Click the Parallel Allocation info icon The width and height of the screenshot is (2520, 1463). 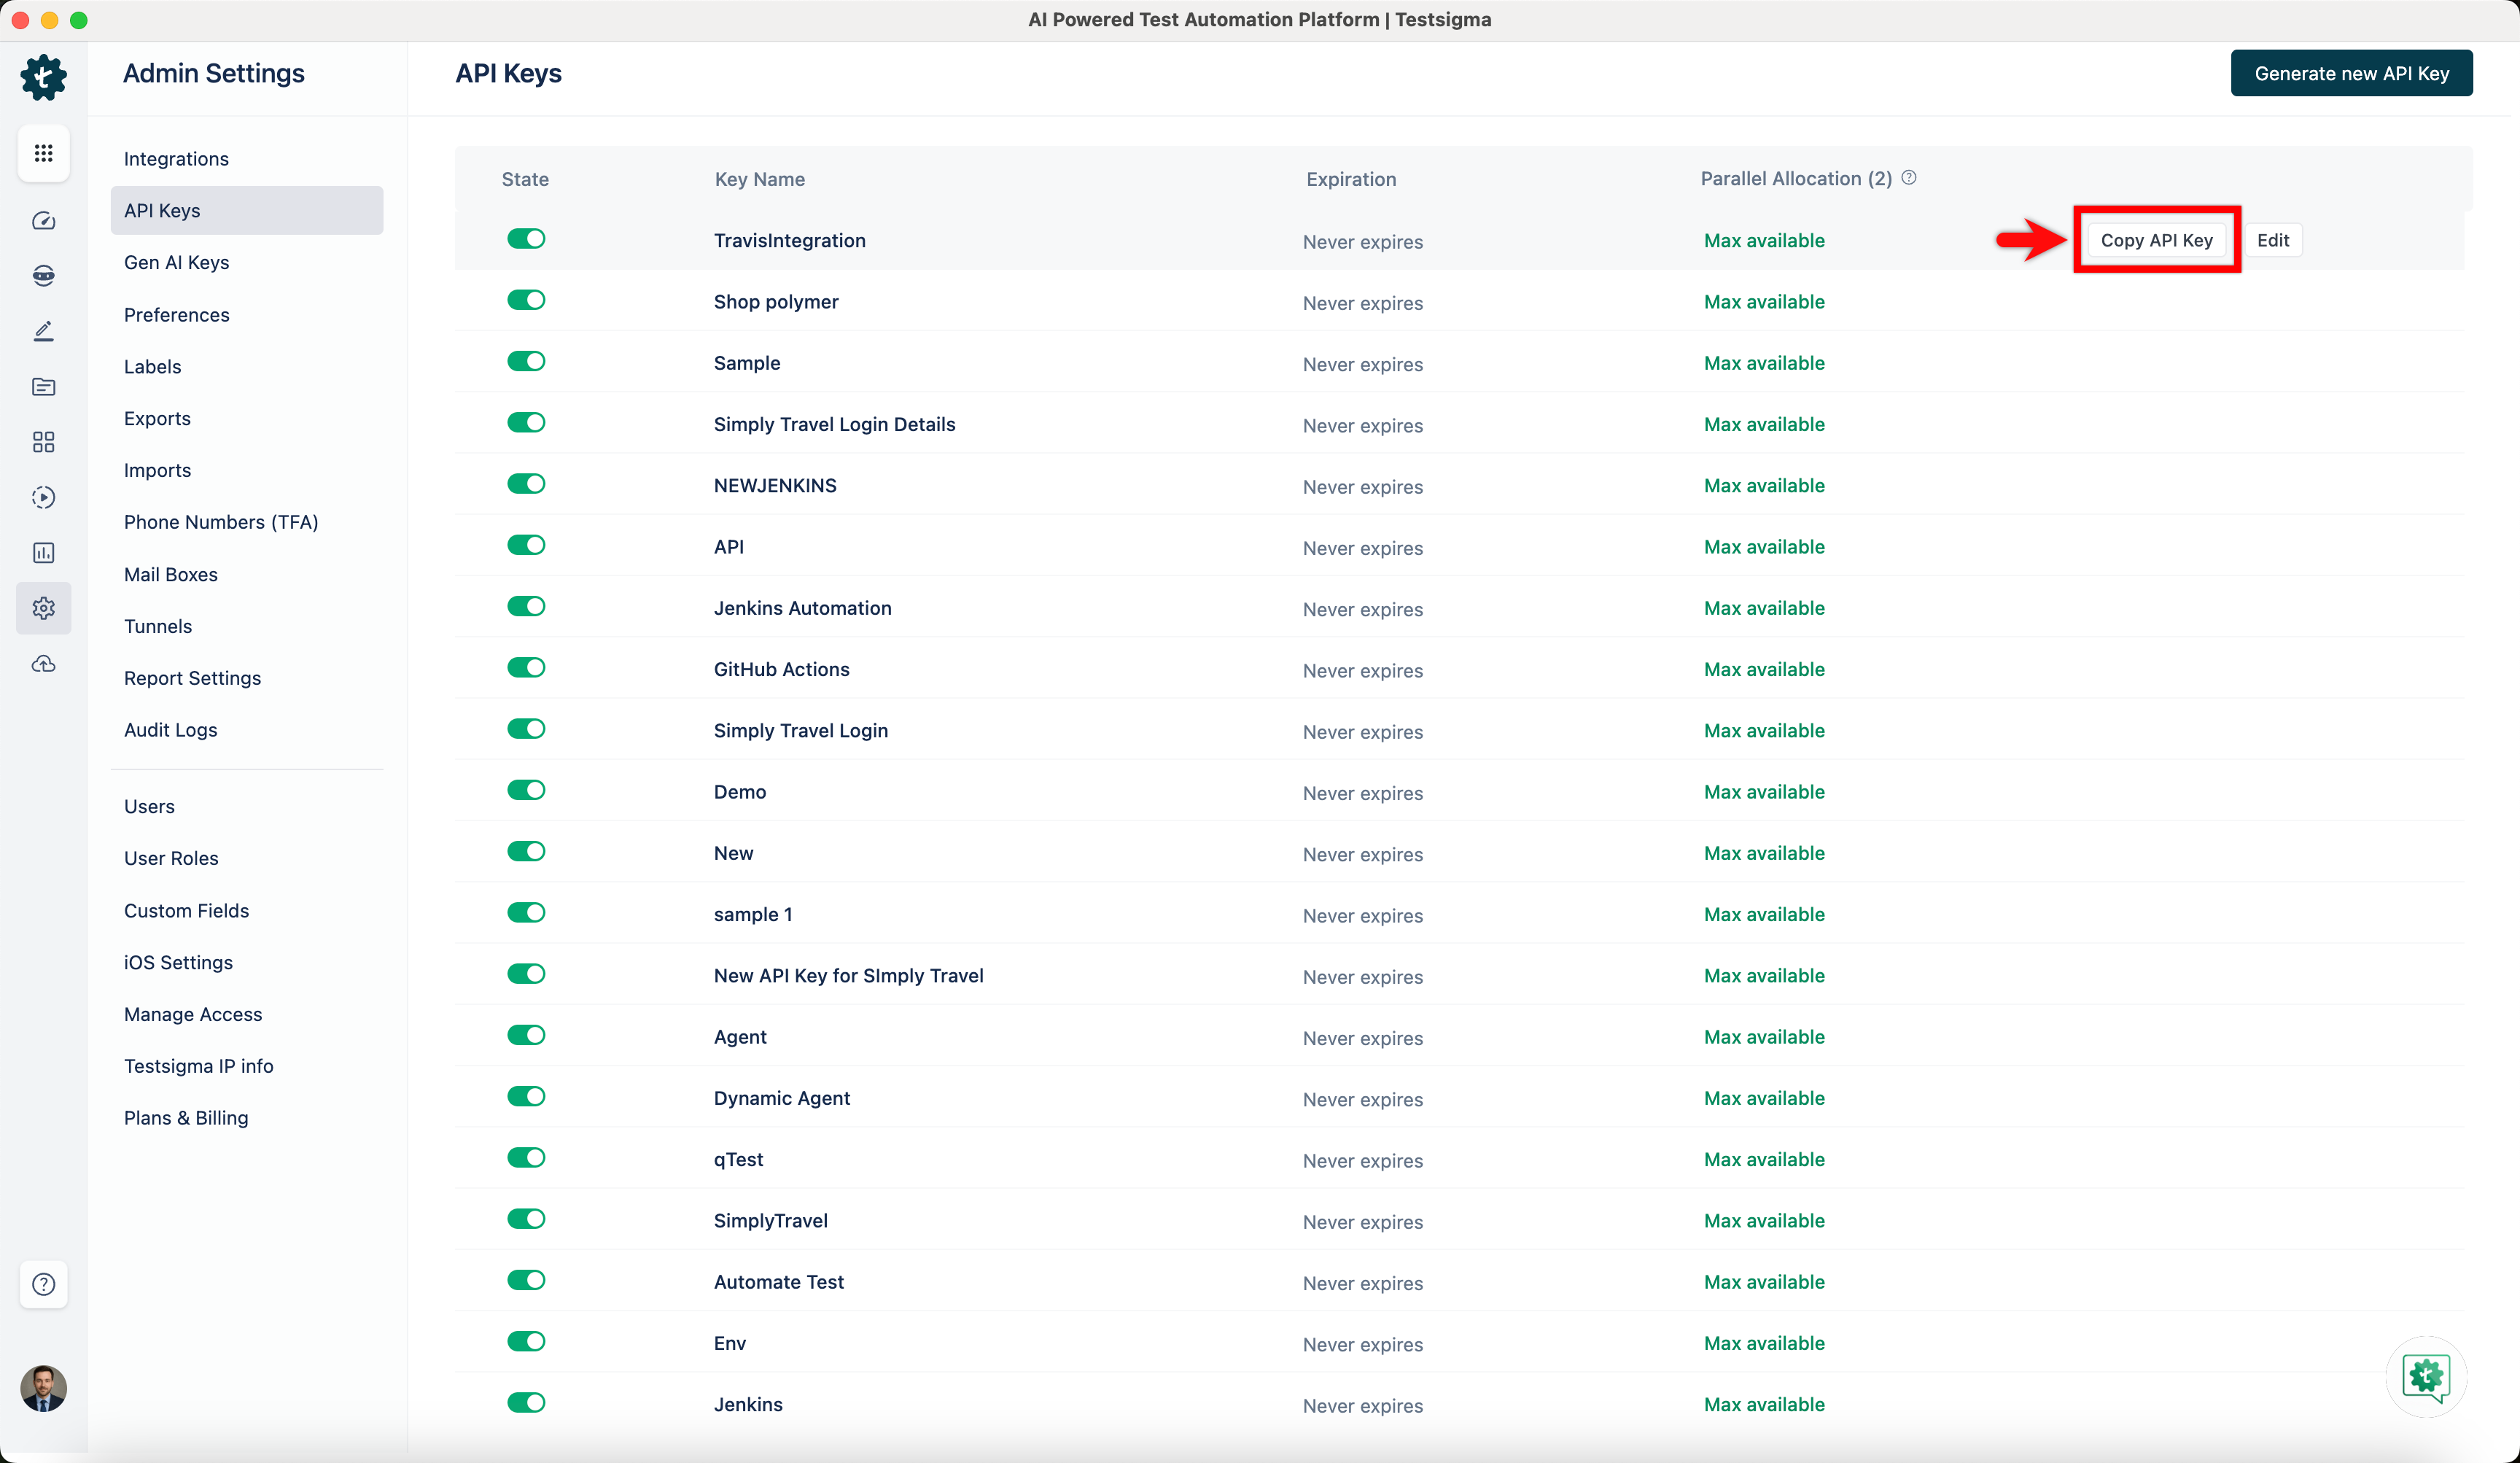click(1909, 178)
